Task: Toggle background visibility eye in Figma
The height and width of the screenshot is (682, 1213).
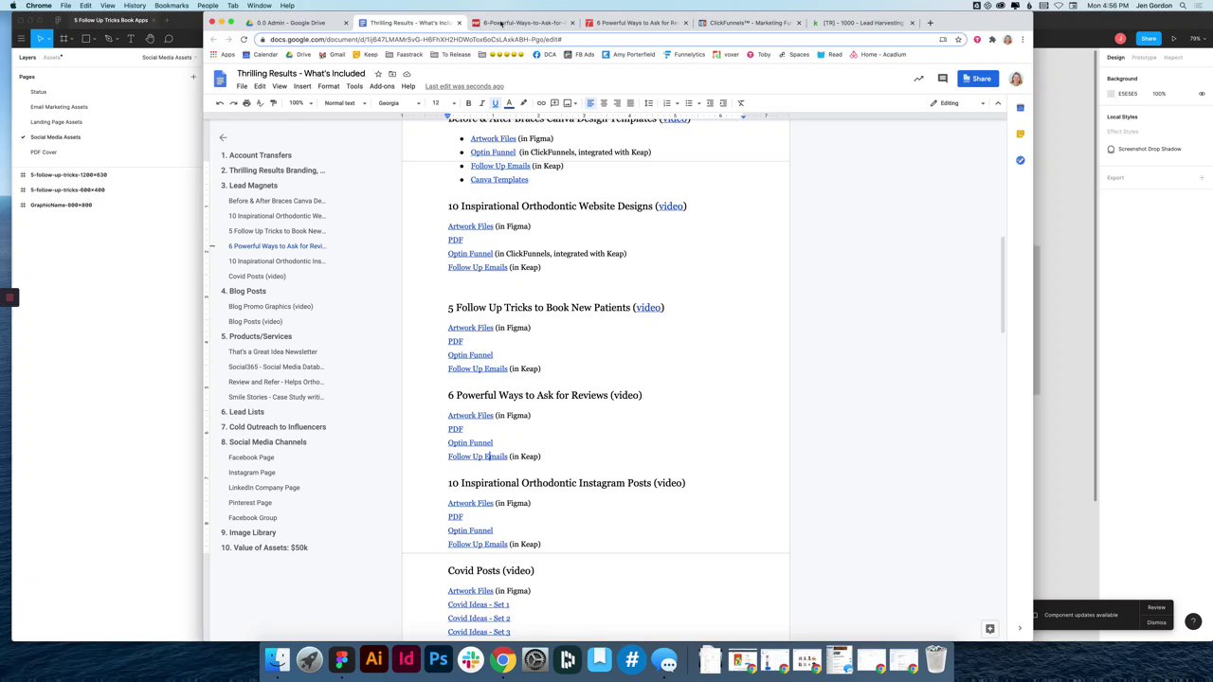Action: pyautogui.click(x=1202, y=94)
